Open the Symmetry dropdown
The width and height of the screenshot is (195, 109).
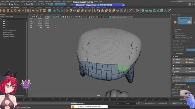click(x=179, y=44)
